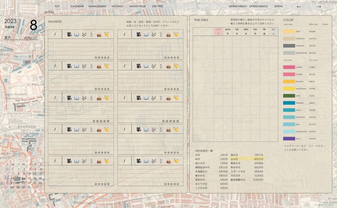Viewport: 337px width, 208px height.
Task: Select the fork and knife icon in the top-right favorites card
Action: click(161, 34)
